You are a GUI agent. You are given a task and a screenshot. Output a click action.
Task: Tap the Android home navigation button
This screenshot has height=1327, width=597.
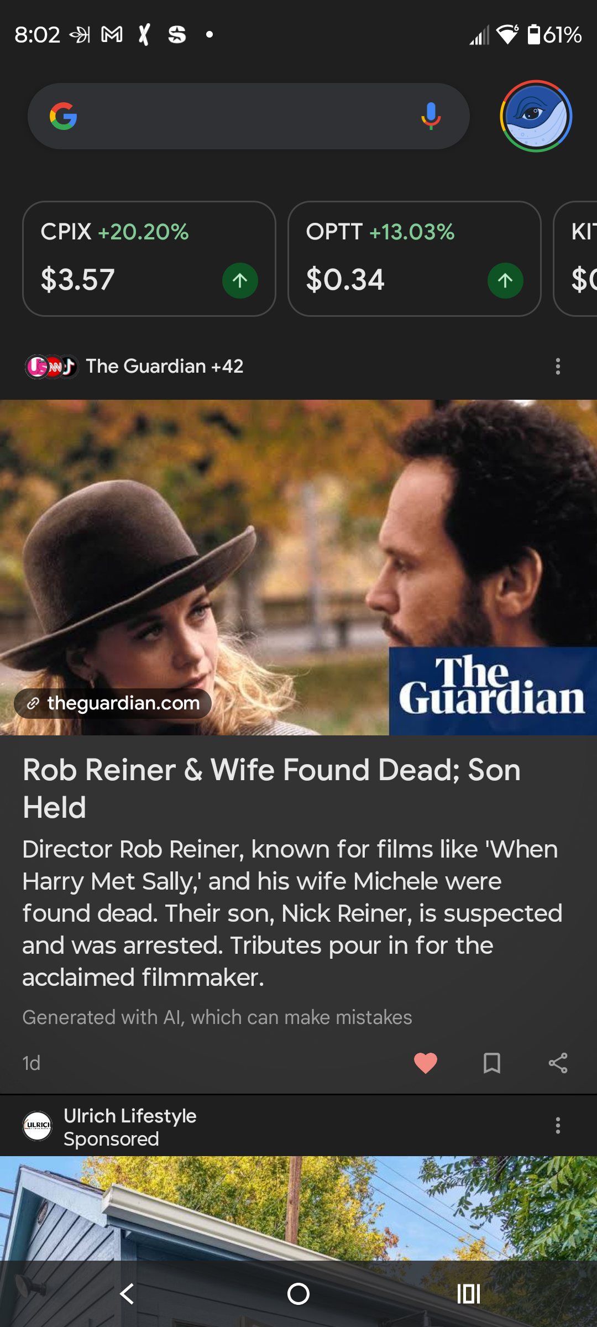tap(298, 1294)
